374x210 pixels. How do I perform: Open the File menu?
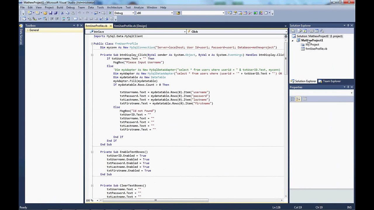pyautogui.click(x=22, y=7)
